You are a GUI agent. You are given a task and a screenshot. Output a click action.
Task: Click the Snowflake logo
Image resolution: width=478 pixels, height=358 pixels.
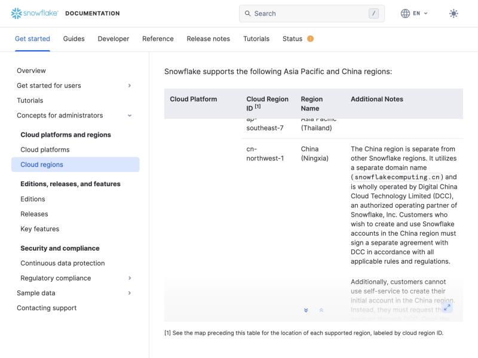pyautogui.click(x=35, y=13)
